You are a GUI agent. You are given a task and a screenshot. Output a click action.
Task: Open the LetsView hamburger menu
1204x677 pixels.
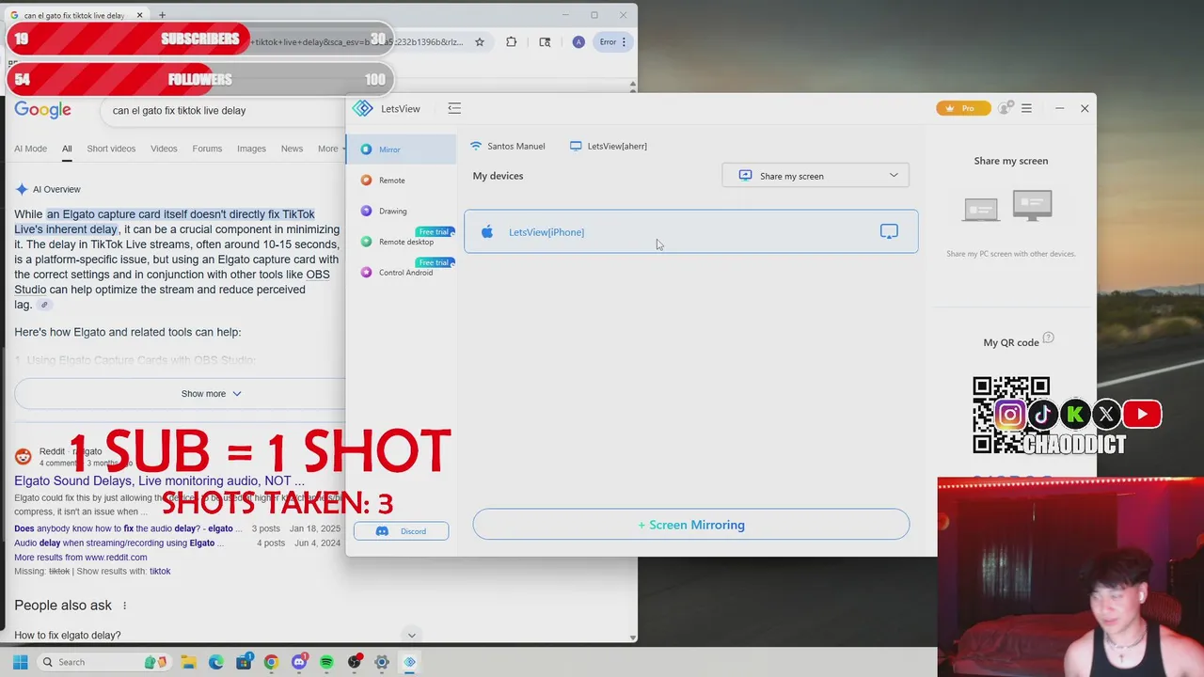click(1026, 108)
